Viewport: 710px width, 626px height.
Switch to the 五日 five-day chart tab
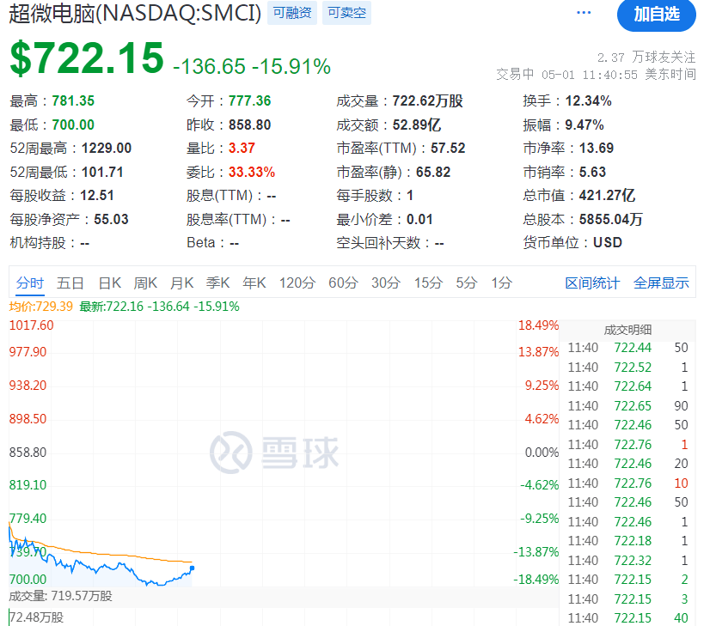(x=70, y=282)
